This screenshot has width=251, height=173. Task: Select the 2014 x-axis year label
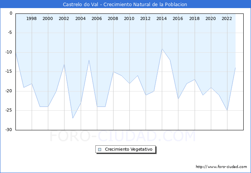click(161, 18)
